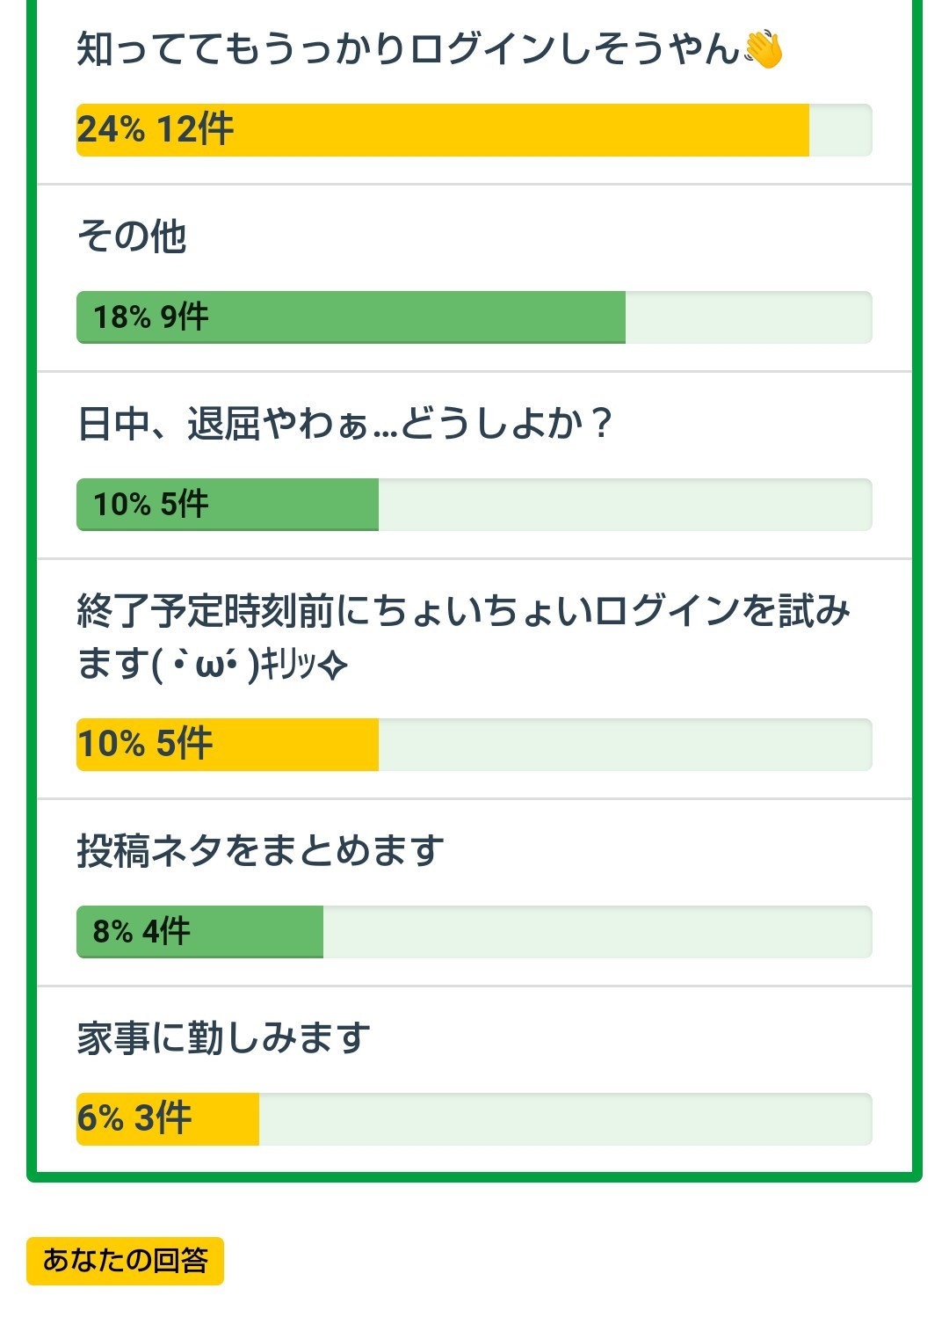Select the 家事に勤しみます option label
949x1332 pixels.
[223, 1038]
